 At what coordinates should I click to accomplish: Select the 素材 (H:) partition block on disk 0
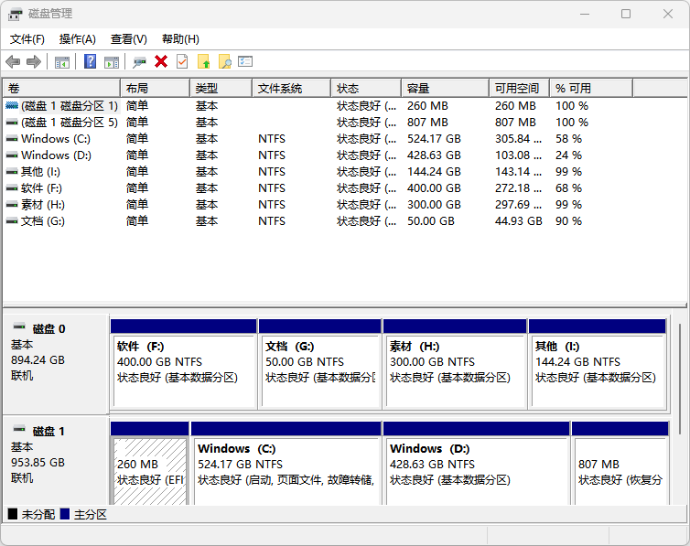tap(455, 365)
